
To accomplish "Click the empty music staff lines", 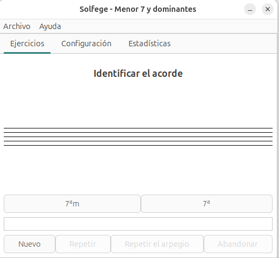I will [138, 137].
